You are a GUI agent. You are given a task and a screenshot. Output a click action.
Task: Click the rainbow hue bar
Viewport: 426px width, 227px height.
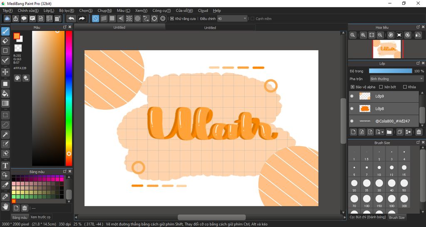tap(69, 98)
